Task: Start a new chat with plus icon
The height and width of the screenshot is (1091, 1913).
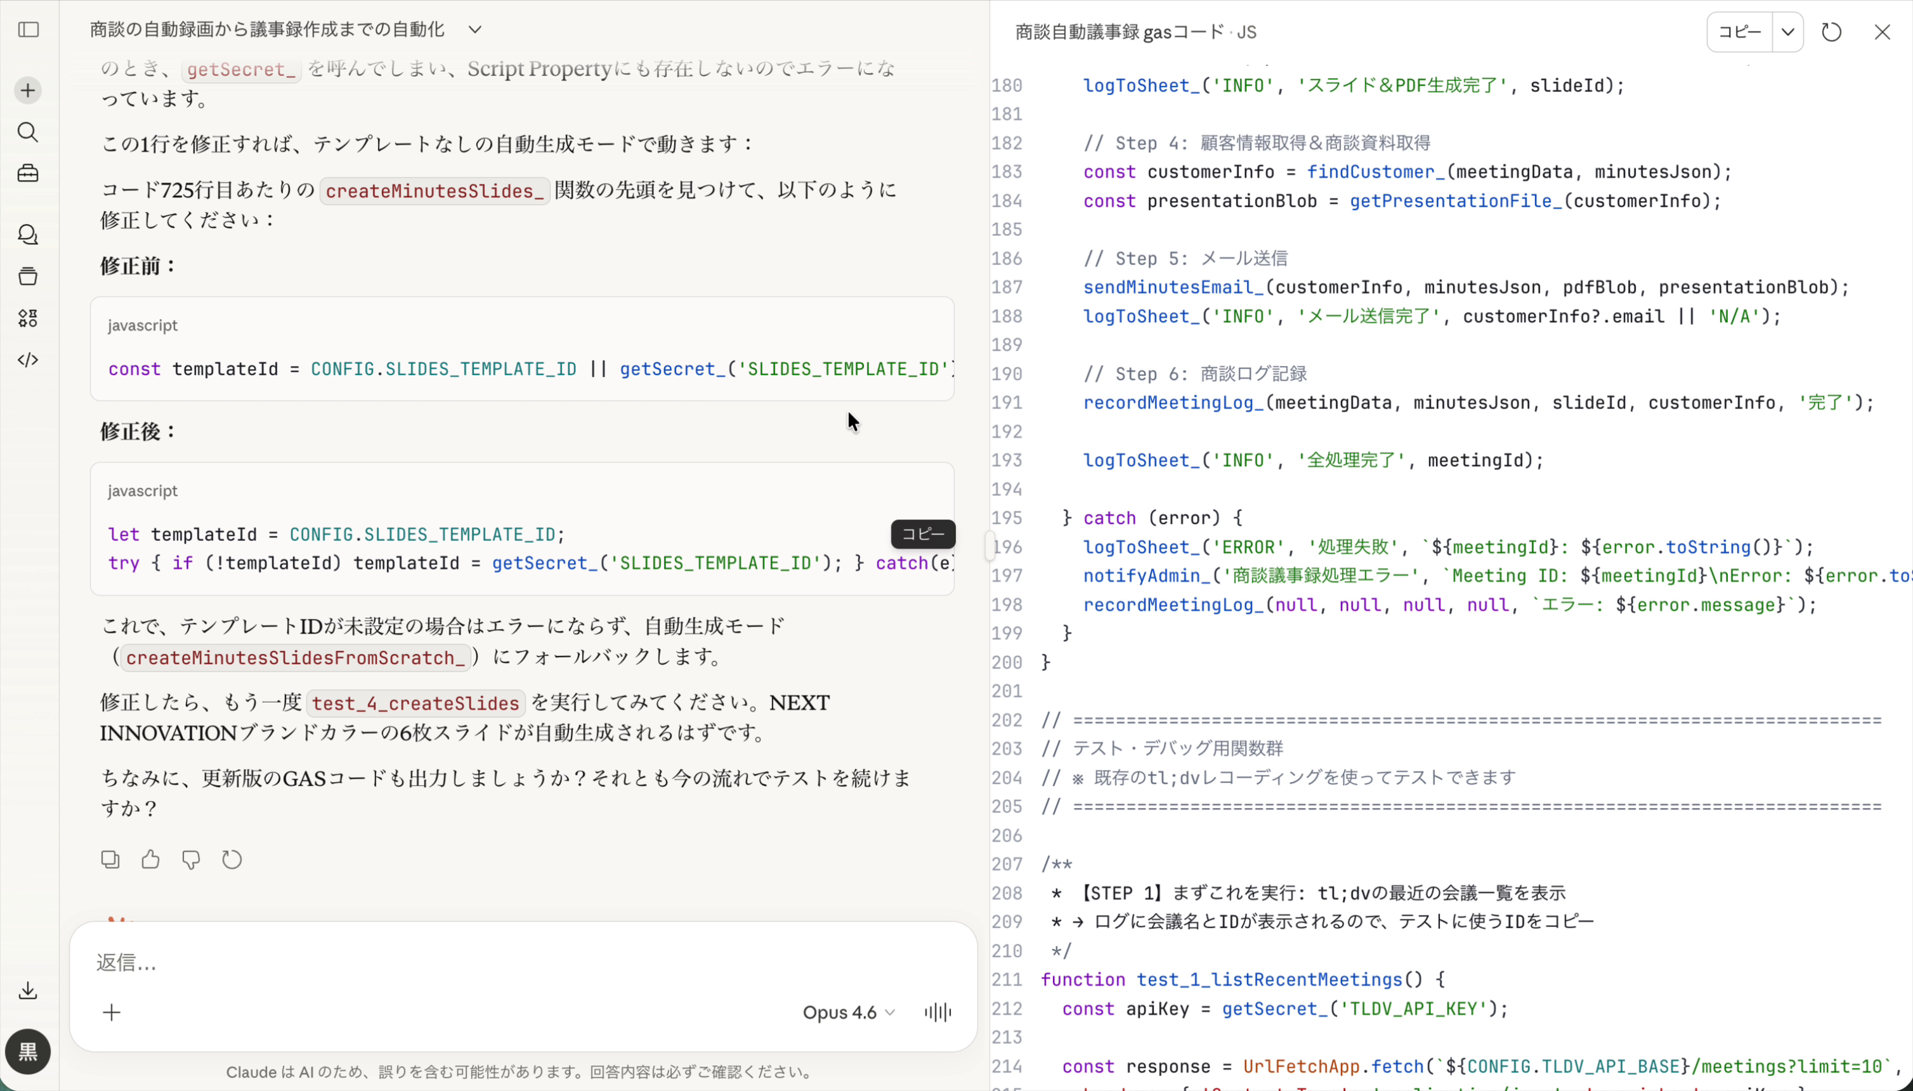Action: [29, 91]
